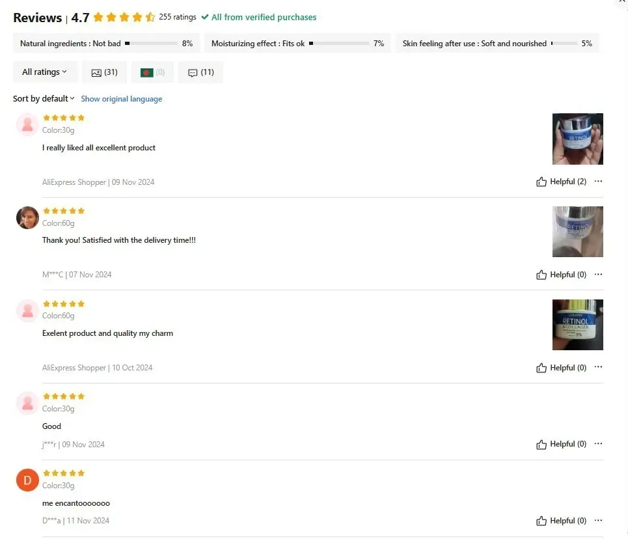
Task: Open 10 Oct review's Retinol image
Action: pyautogui.click(x=577, y=324)
